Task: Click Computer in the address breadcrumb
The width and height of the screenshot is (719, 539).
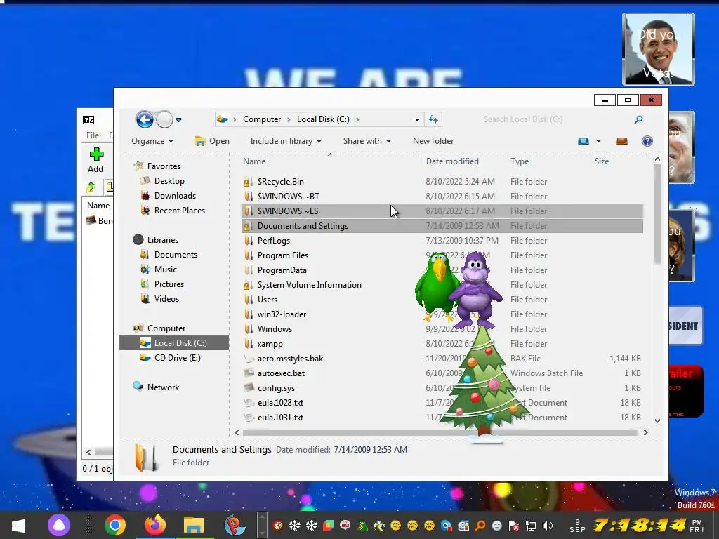Action: 262,119
